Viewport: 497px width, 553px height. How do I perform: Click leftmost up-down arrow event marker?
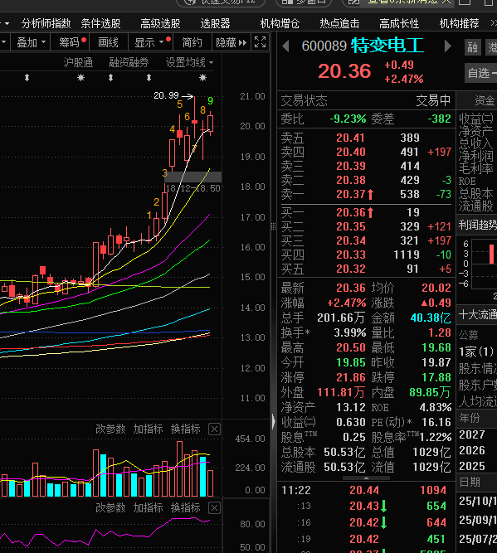coord(27,78)
